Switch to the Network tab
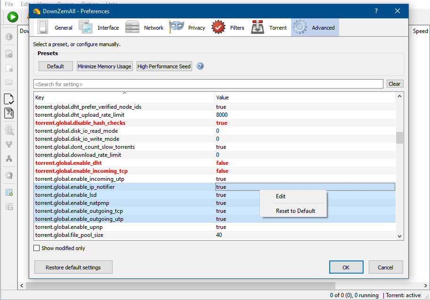 click(x=144, y=27)
